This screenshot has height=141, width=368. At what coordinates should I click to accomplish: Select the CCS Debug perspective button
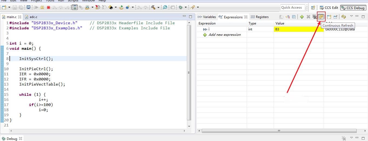(x=353, y=8)
